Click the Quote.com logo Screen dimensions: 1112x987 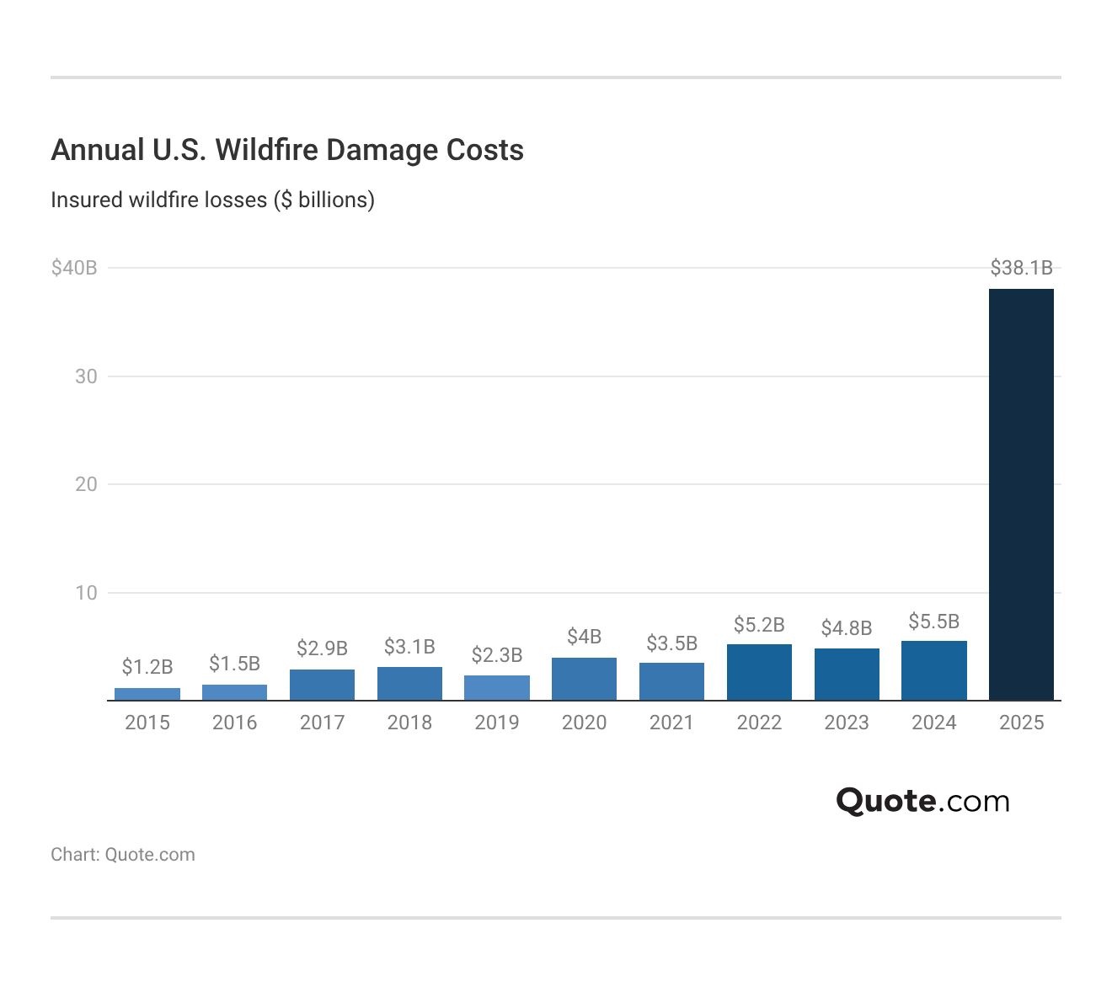pos(922,801)
